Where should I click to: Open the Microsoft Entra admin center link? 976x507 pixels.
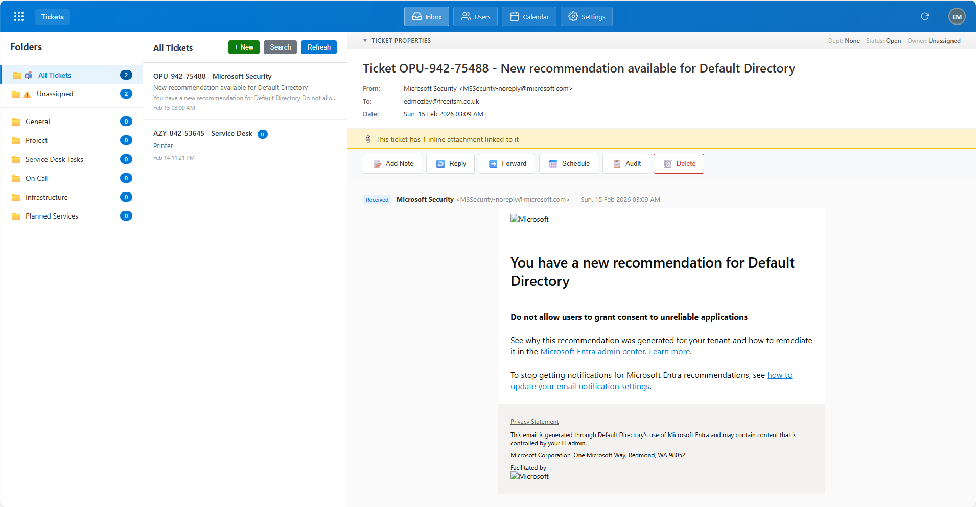592,352
